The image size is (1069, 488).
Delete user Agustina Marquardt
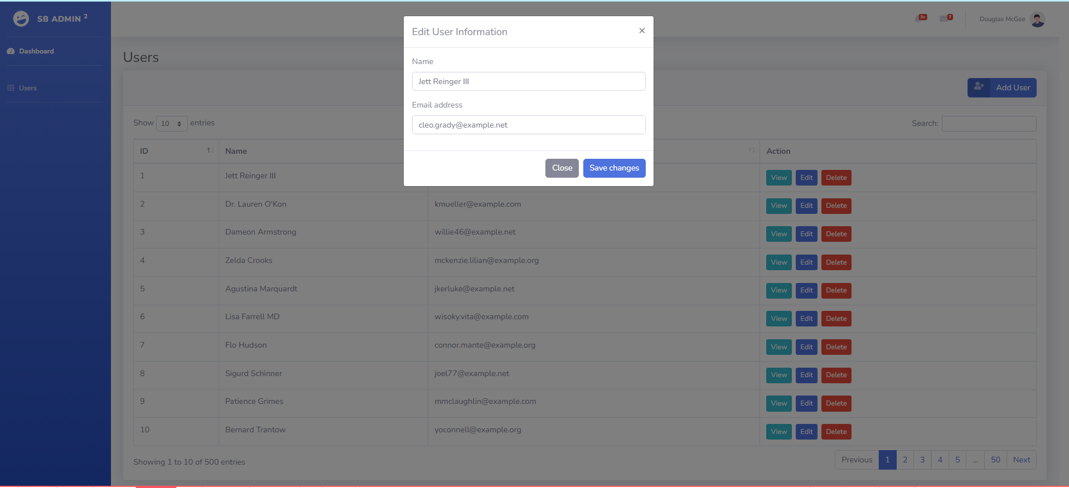[x=836, y=290]
